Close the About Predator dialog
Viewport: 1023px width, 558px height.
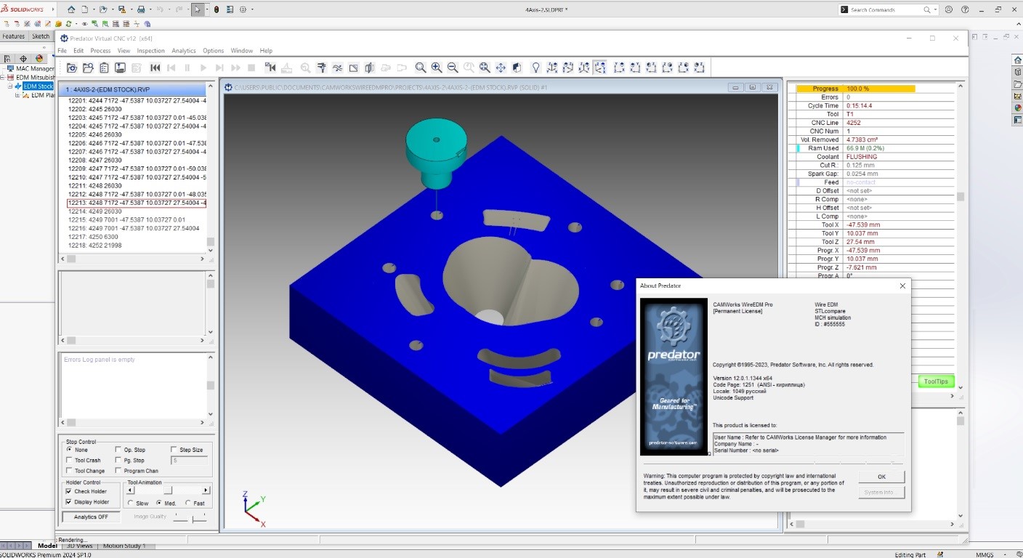(x=902, y=286)
